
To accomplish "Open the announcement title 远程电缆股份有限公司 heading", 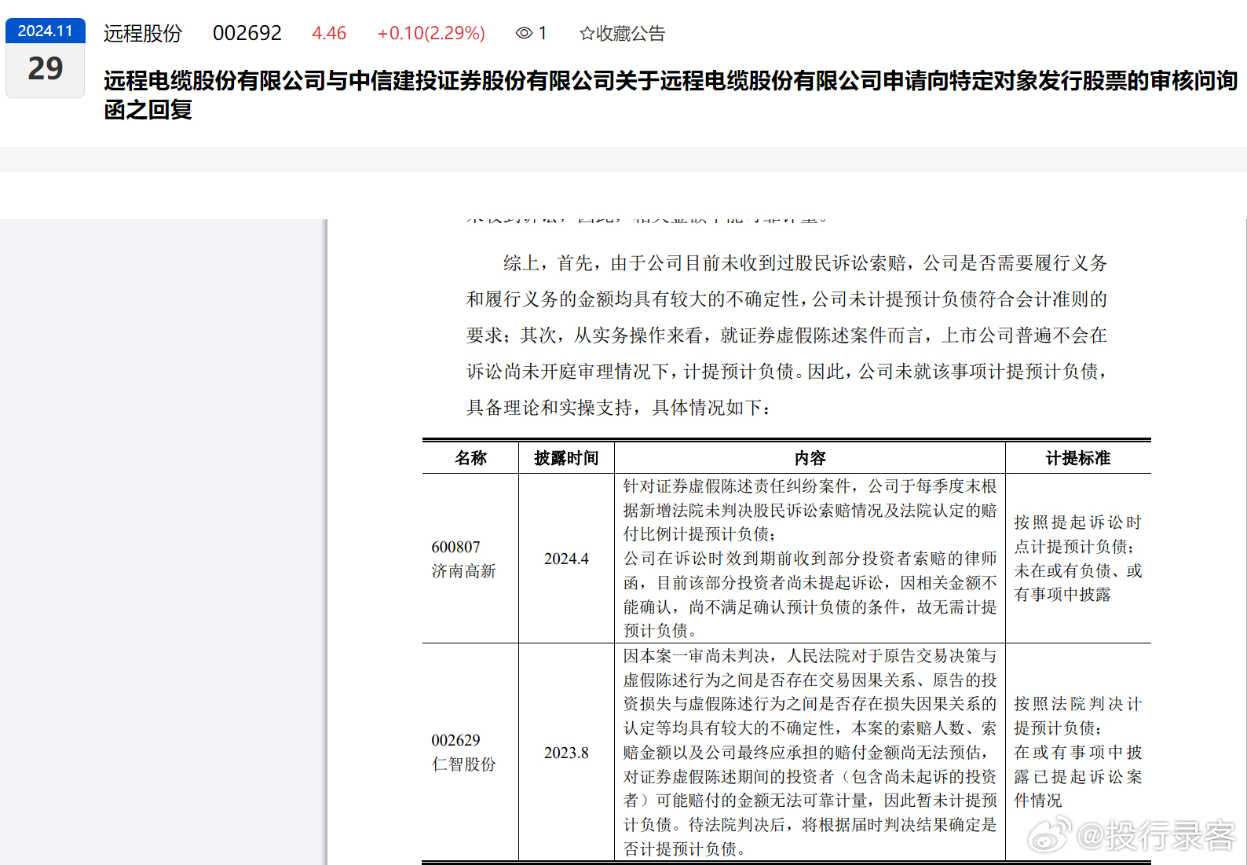I will coord(671,95).
